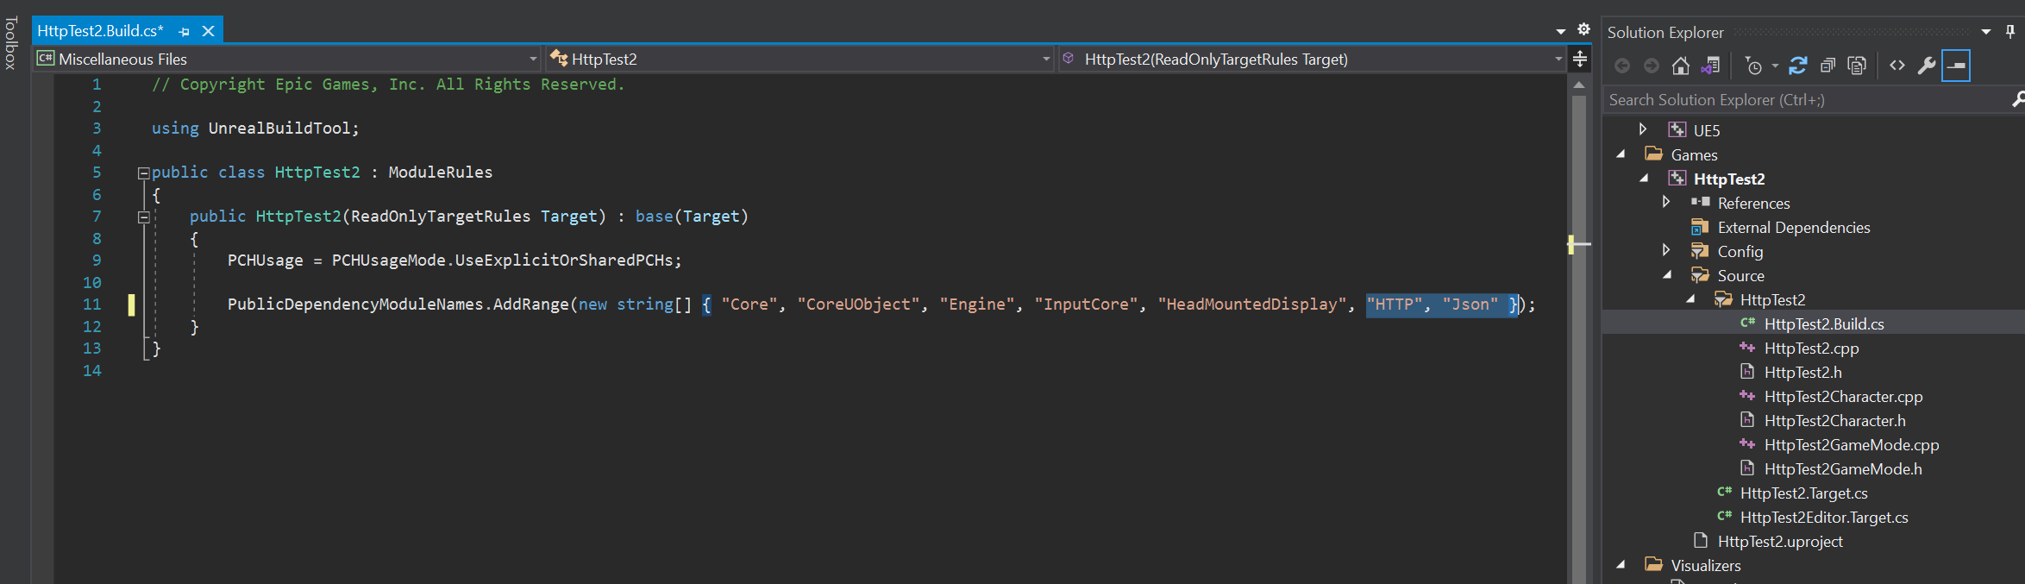Click the Show All Files icon
The height and width of the screenshot is (584, 2025).
point(1857,66)
